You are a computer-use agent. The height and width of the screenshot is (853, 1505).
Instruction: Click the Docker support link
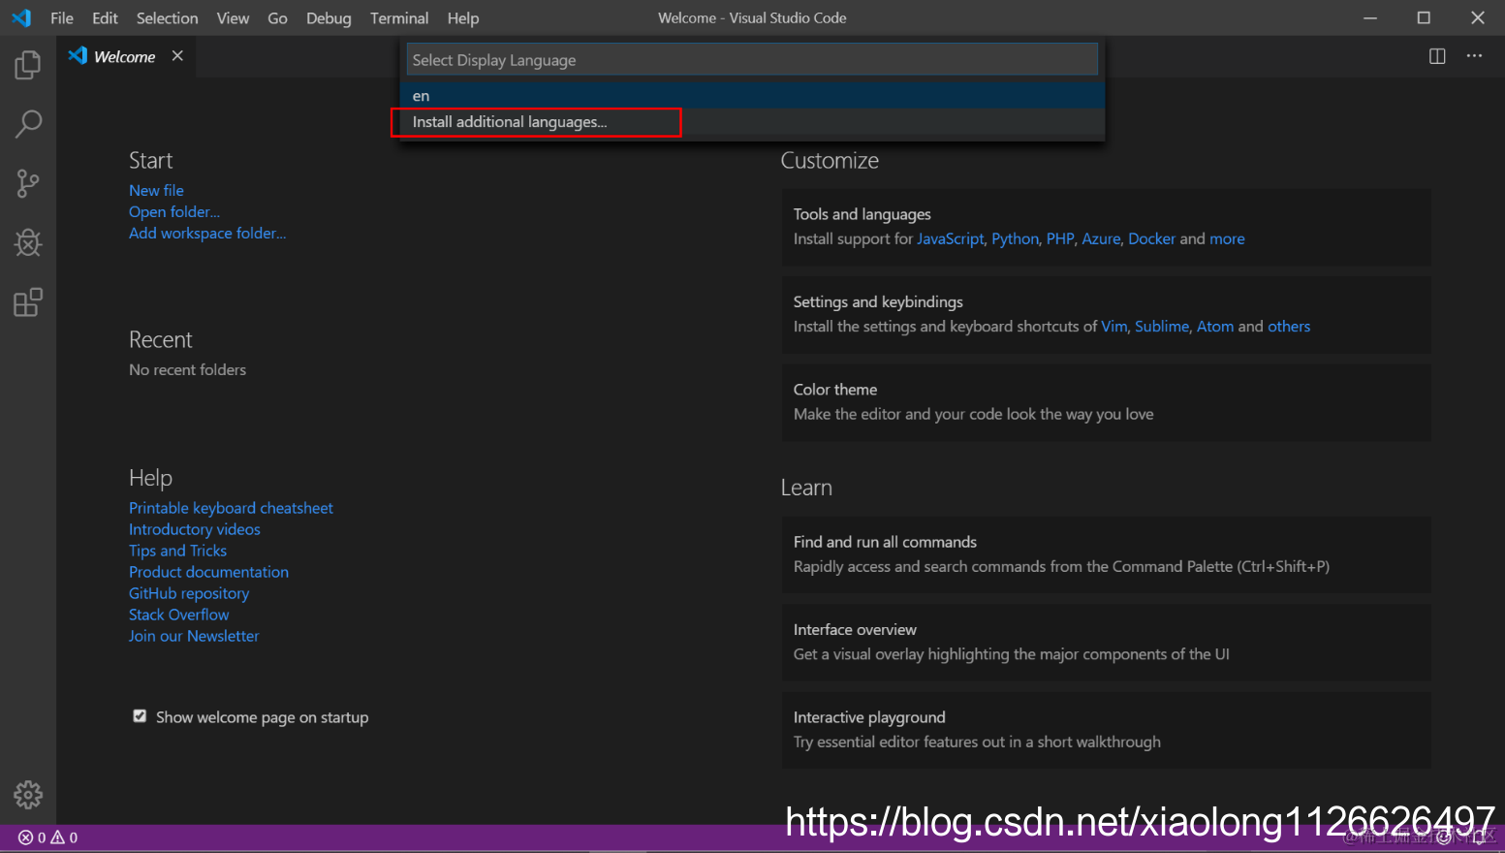1151,238
